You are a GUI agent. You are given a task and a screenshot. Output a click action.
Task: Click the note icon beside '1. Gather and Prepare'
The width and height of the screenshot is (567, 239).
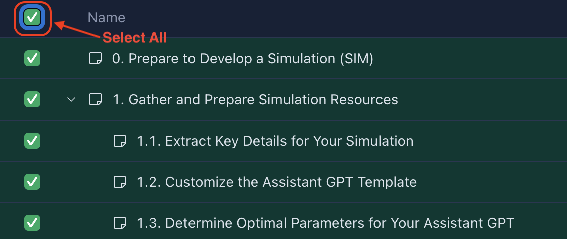pos(95,99)
